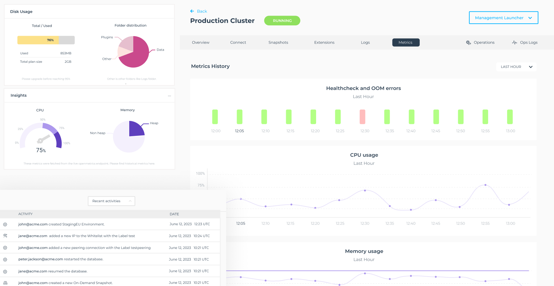This screenshot has height=286, width=554.
Task: Select the Connect tab
Action: [x=238, y=43]
